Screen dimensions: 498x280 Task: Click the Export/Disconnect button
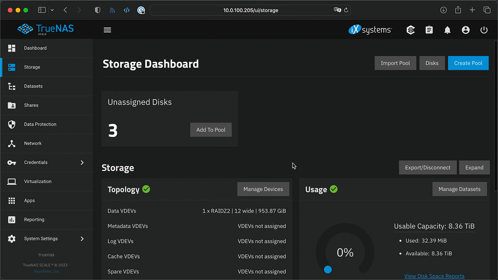[x=428, y=167]
